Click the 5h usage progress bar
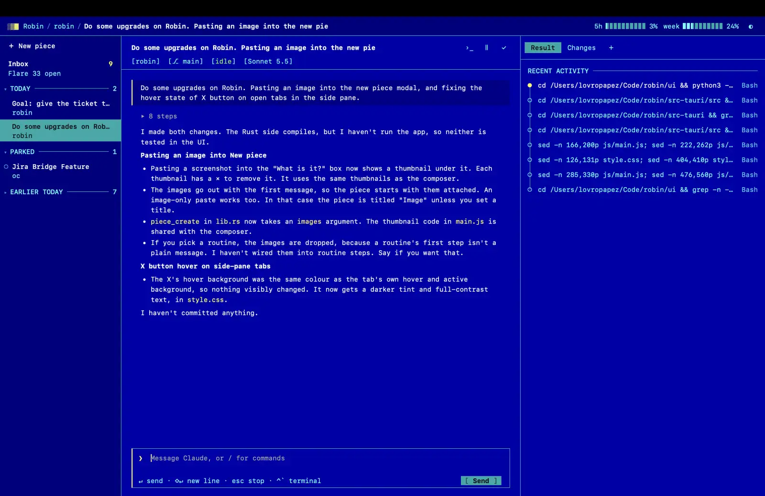Image resolution: width=765 pixels, height=496 pixels. 625,26
